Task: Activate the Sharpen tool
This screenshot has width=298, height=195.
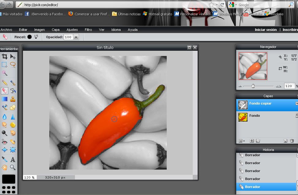Action: tap(13, 116)
